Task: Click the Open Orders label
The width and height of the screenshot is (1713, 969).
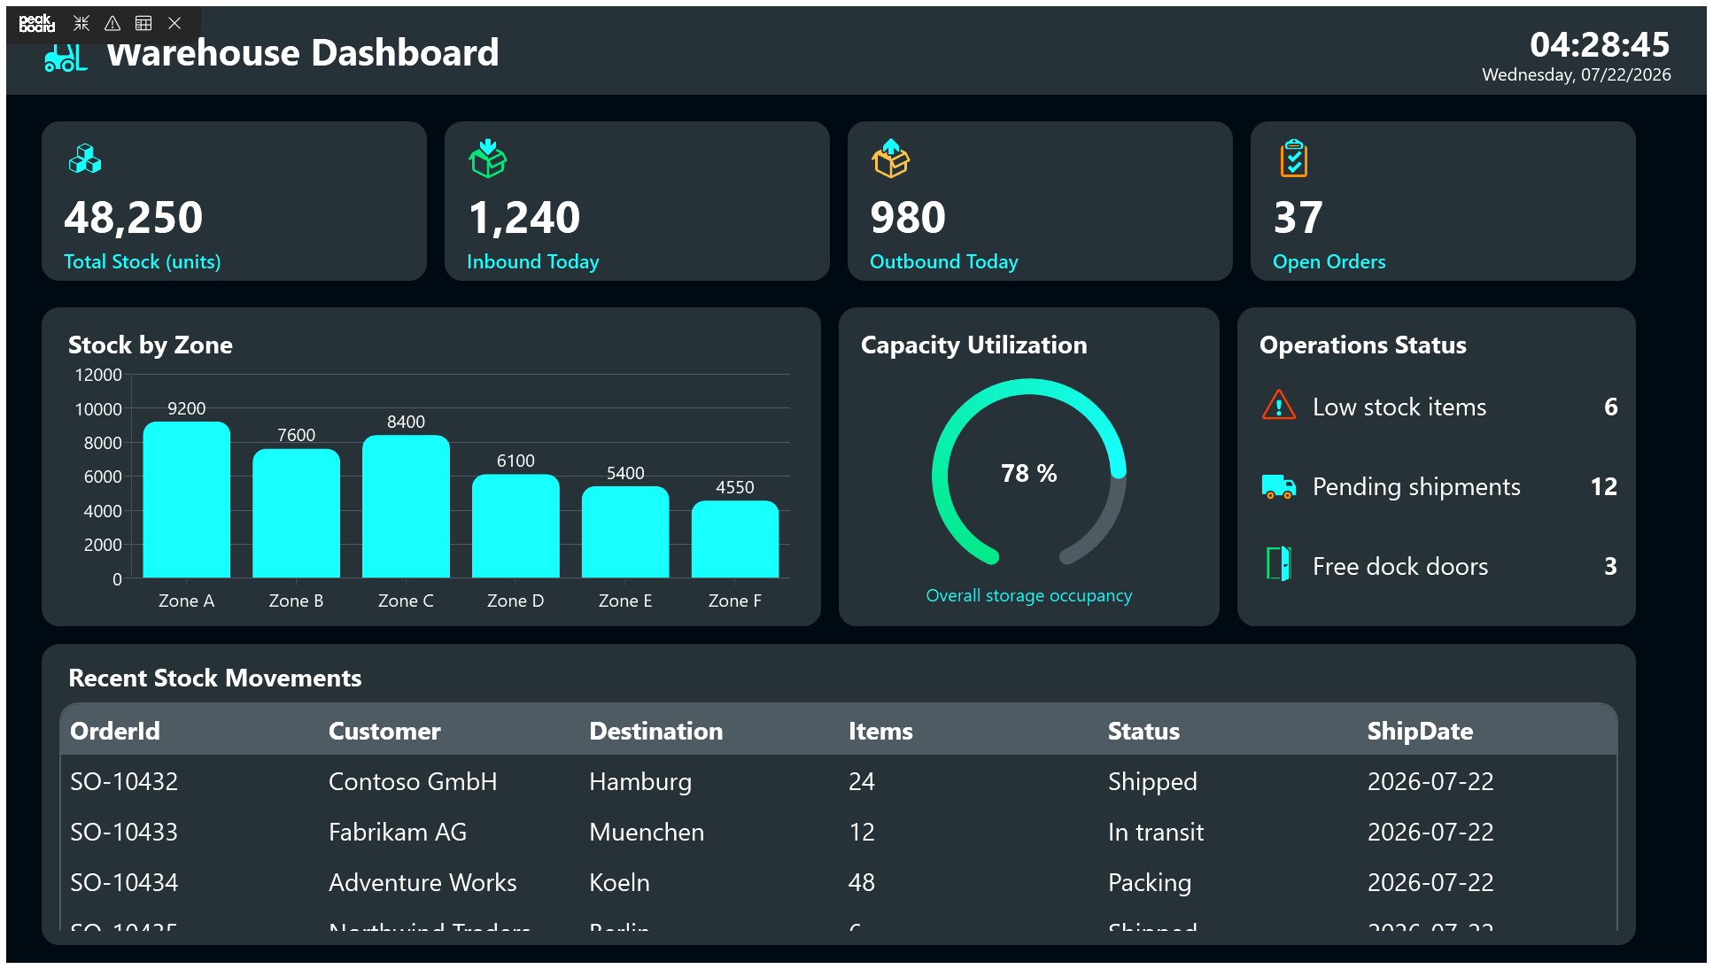Action: (x=1329, y=262)
